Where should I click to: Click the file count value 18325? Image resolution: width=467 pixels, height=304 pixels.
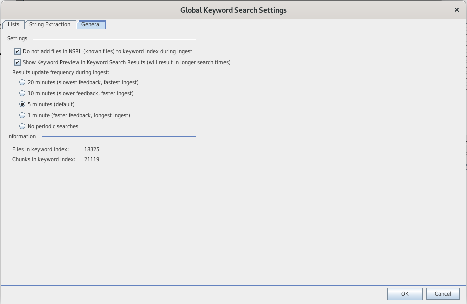click(92, 149)
